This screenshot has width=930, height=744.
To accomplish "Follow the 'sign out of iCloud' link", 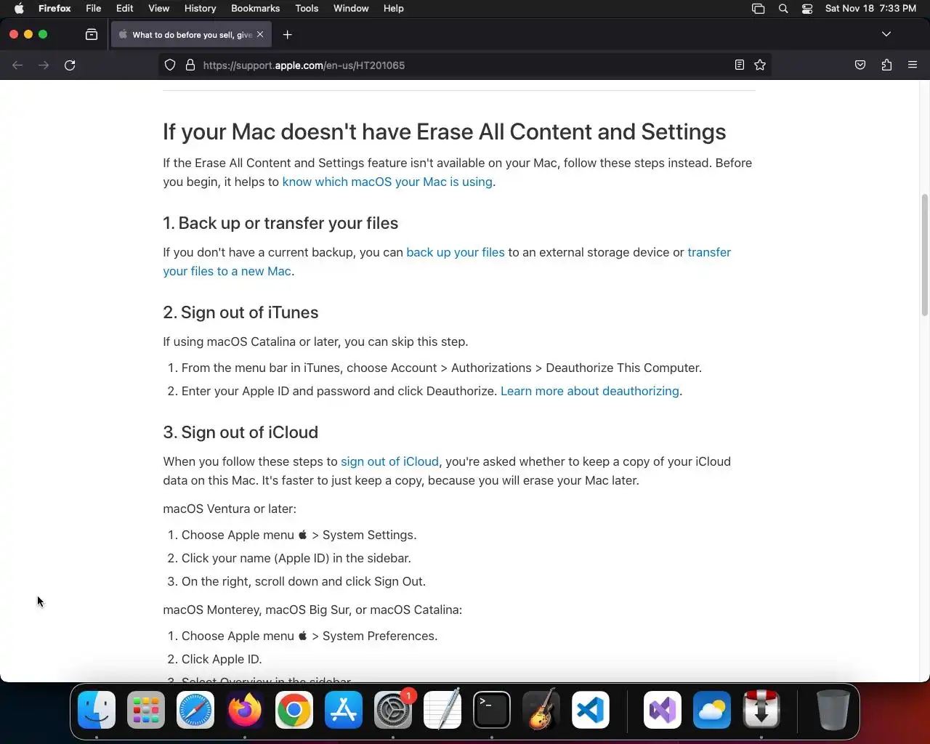I will (389, 461).
